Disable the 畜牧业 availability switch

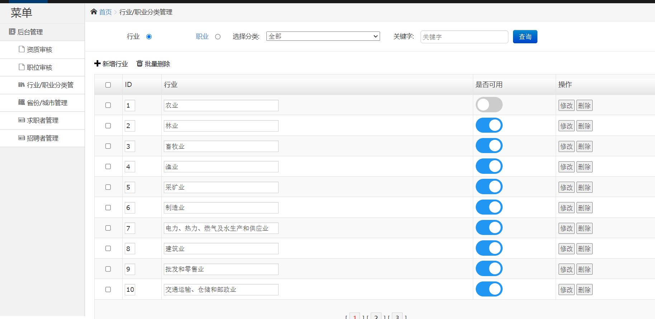click(489, 146)
